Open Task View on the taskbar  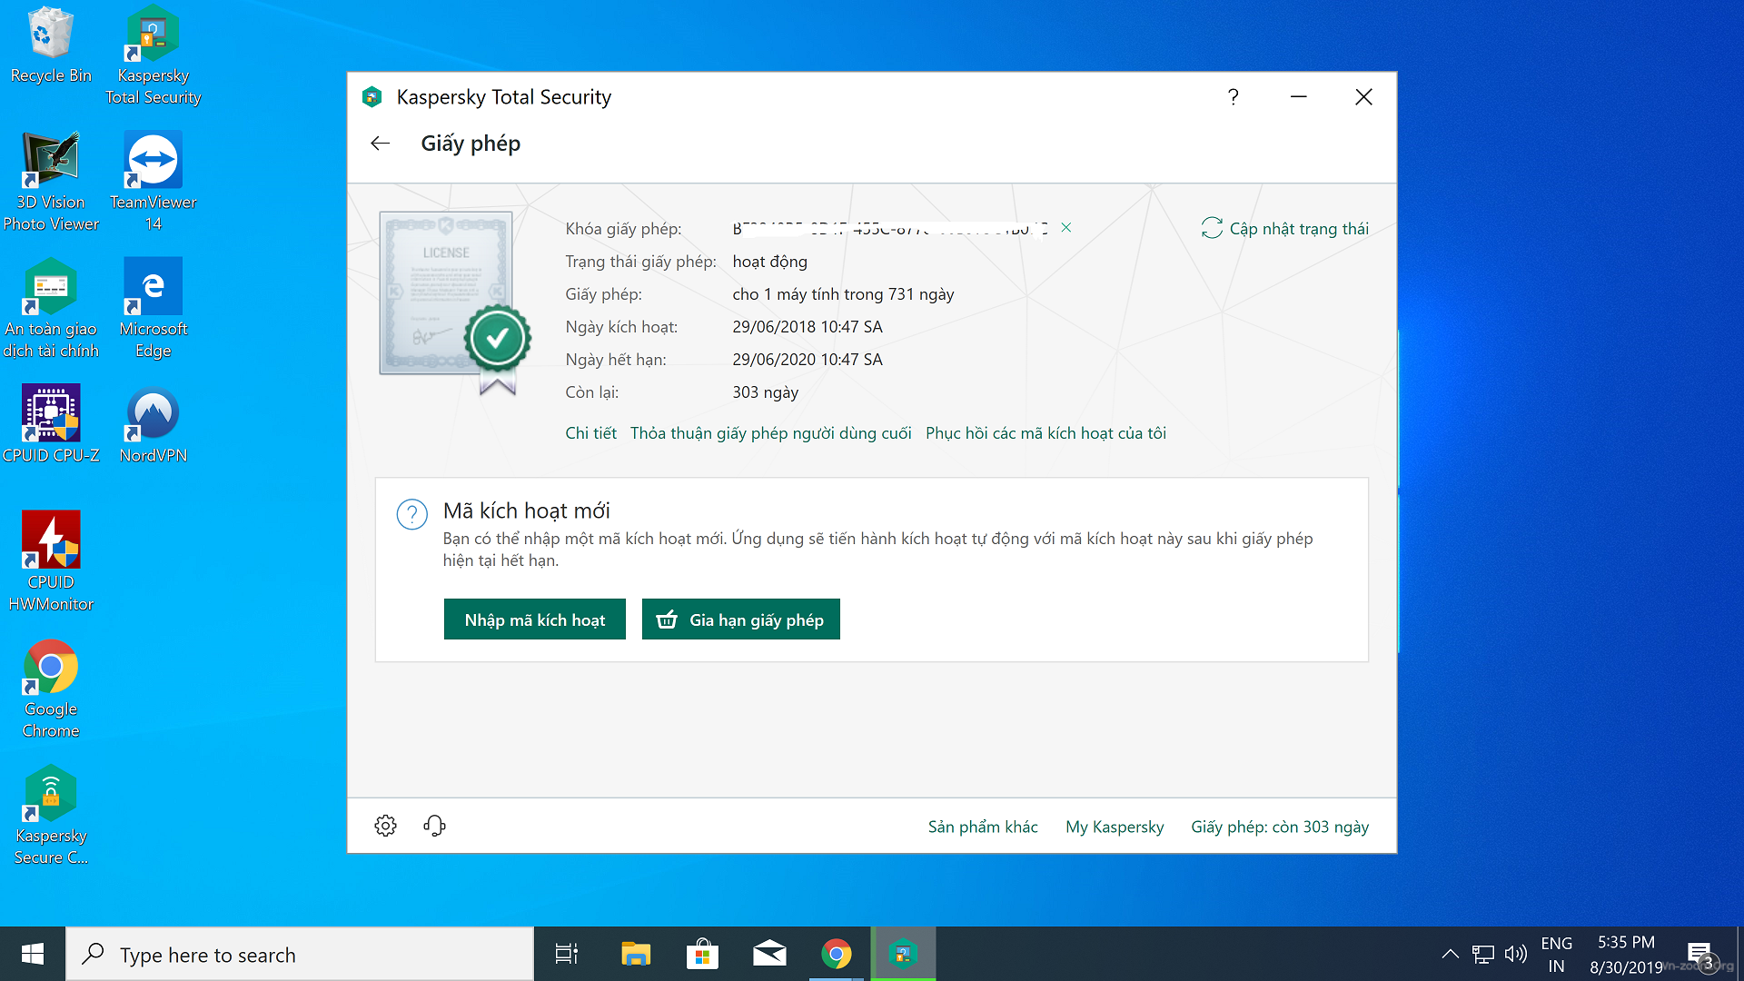click(x=567, y=954)
